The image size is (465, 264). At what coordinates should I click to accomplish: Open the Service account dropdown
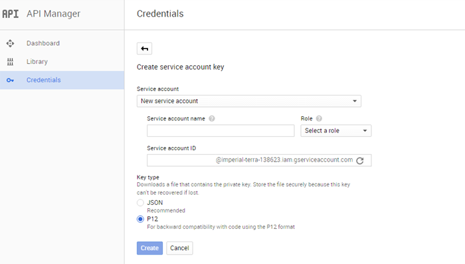pyautogui.click(x=249, y=101)
